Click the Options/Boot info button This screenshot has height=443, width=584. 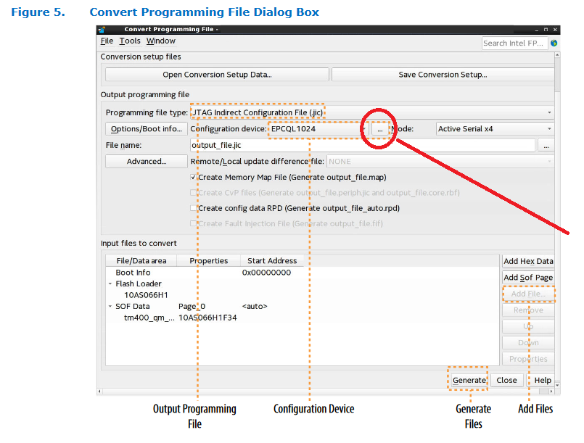147,129
